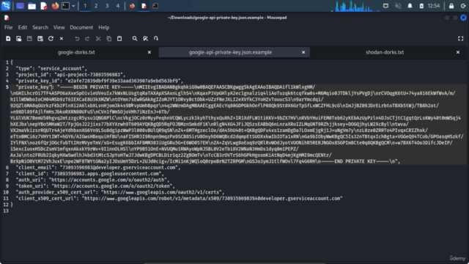Image resolution: width=469 pixels, height=264 pixels.
Task: Click the CPU graph monitor in panel
Action: click(355, 6)
